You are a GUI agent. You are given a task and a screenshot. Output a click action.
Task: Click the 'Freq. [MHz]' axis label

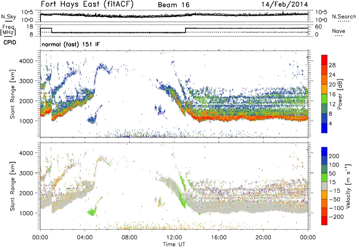[8, 30]
